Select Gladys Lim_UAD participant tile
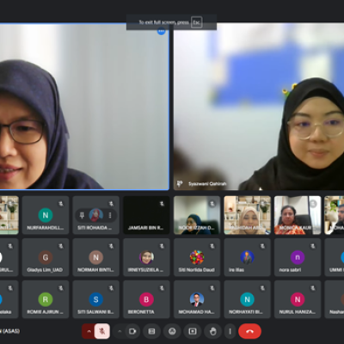Image resolution: width=344 pixels, height=344 pixels. coord(46,257)
